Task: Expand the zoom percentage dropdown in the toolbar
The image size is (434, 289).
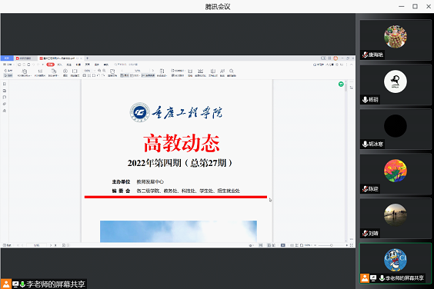Action: (x=95, y=71)
